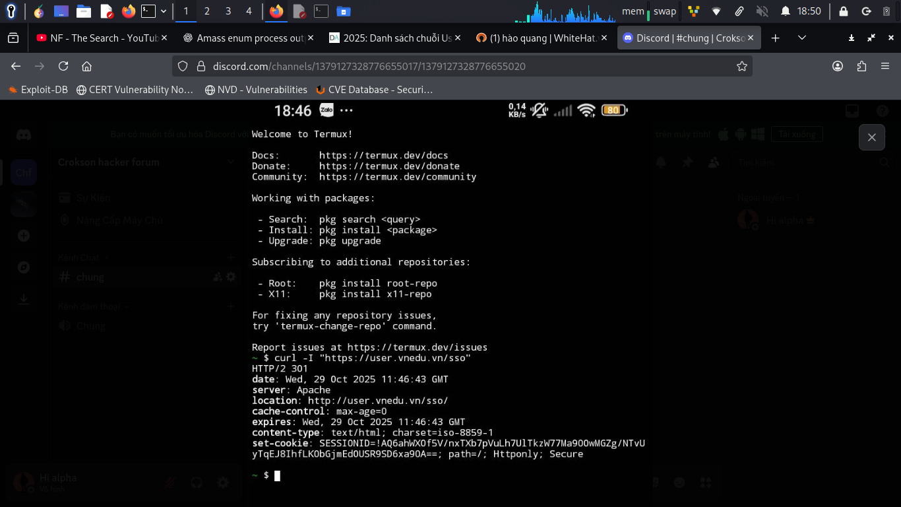This screenshot has width=901, height=507.
Task: Open user settings via the bottom gear icon
Action: [224, 483]
